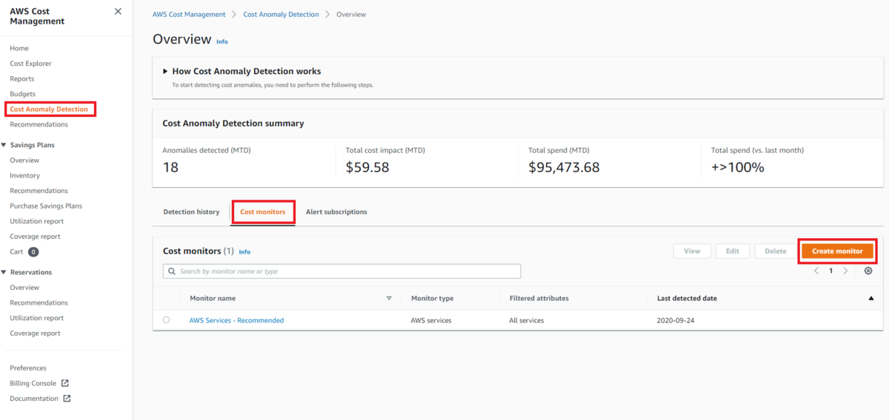
Task: Open Savings Plans Recommendations
Action: click(39, 191)
